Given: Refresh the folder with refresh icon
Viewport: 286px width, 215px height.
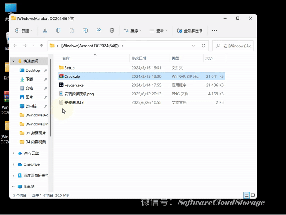Looking at the screenshot, I should (204, 46).
